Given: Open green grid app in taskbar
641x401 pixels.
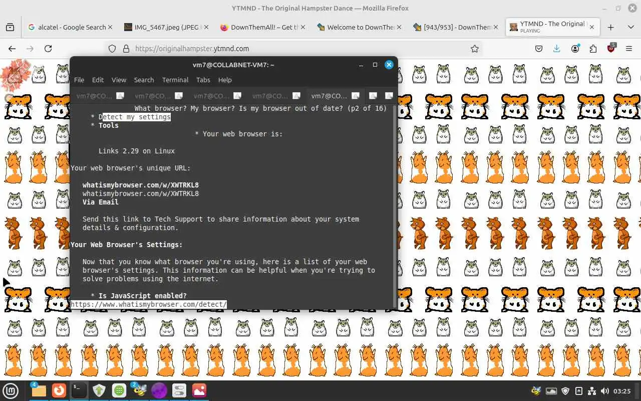Looking at the screenshot, I should (x=119, y=390).
